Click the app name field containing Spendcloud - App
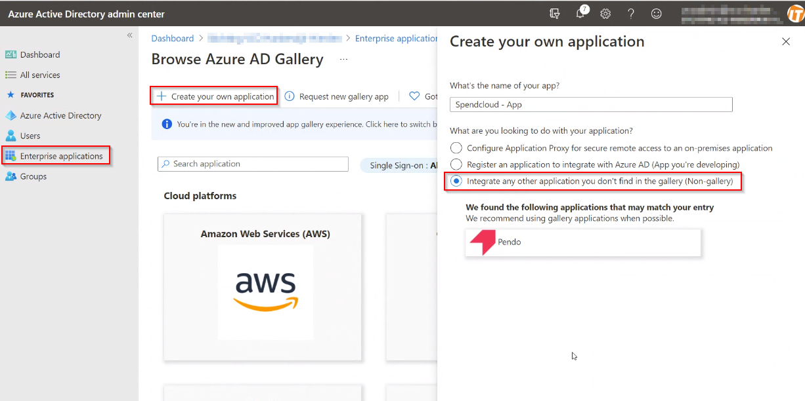Screen dimensions: 805x401 [591, 104]
